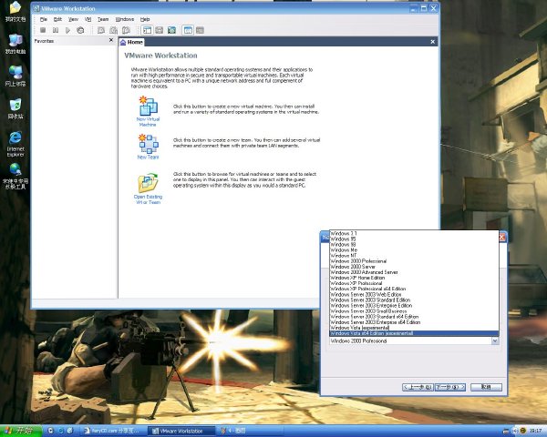Click the Power On (play) toolbar icon
This screenshot has height=437, width=547.
[68, 30]
